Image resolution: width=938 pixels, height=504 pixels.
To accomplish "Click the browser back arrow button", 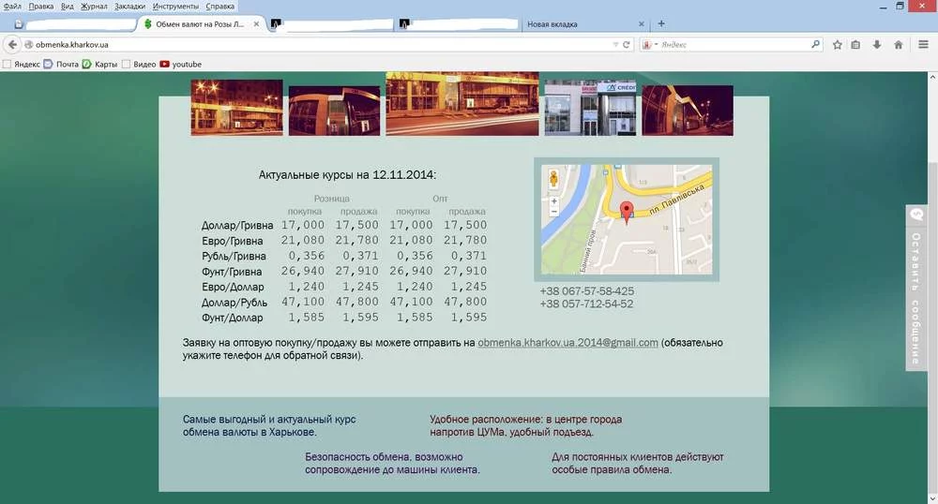I will (12, 44).
